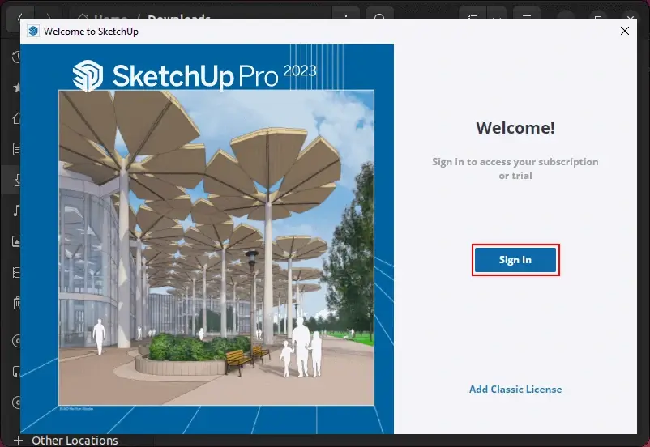650x447 pixels.
Task: Click the Welcome! heading
Action: [515, 128]
